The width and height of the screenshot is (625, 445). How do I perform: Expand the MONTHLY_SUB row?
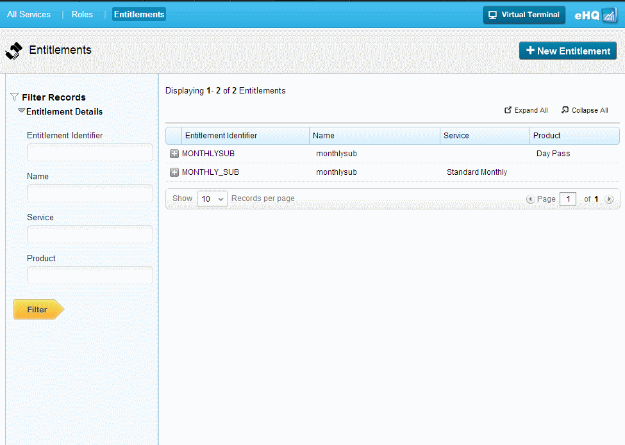tap(174, 172)
